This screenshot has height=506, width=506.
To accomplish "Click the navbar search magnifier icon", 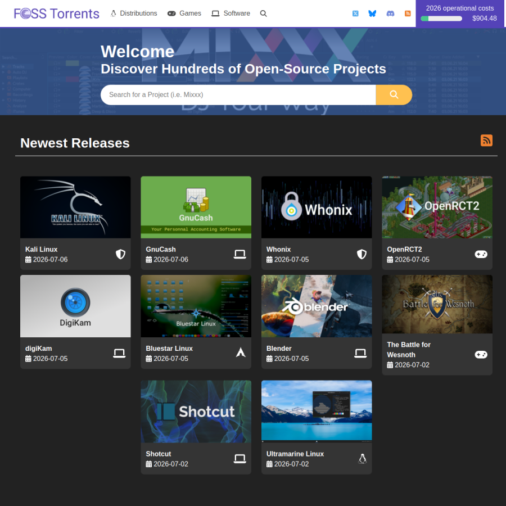I will pyautogui.click(x=263, y=13).
